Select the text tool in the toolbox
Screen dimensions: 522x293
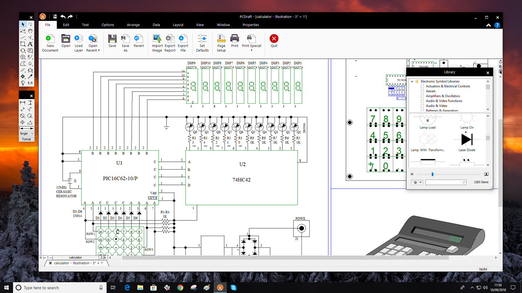pos(30,44)
